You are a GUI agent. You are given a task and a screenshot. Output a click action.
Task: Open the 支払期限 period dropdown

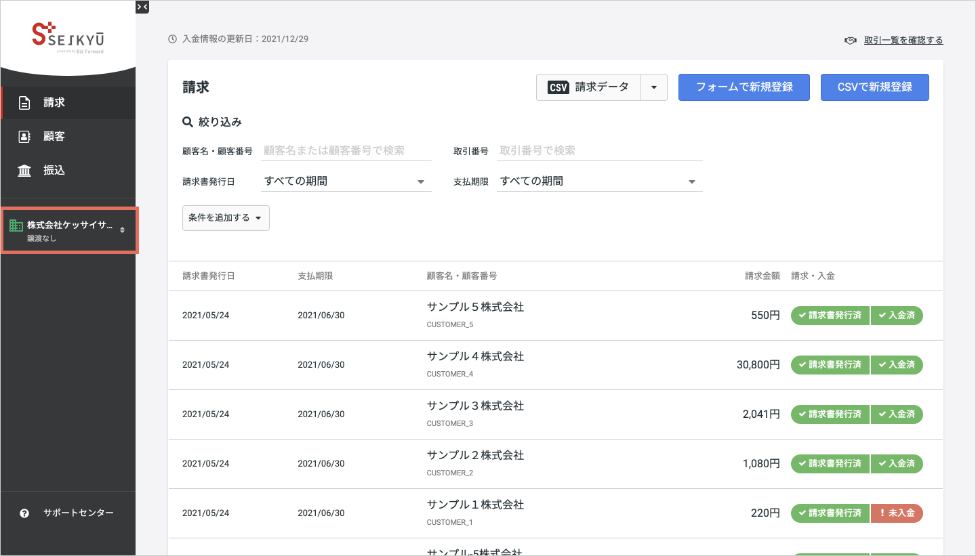point(599,181)
